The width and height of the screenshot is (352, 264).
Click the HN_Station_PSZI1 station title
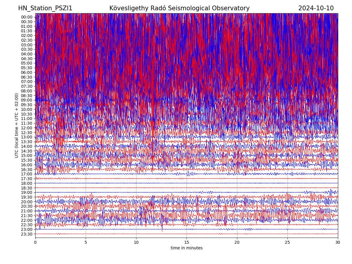(45, 8)
